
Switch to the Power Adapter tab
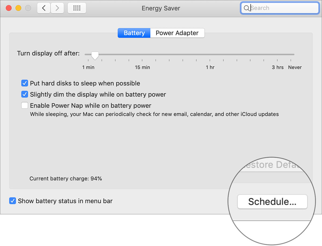click(177, 33)
